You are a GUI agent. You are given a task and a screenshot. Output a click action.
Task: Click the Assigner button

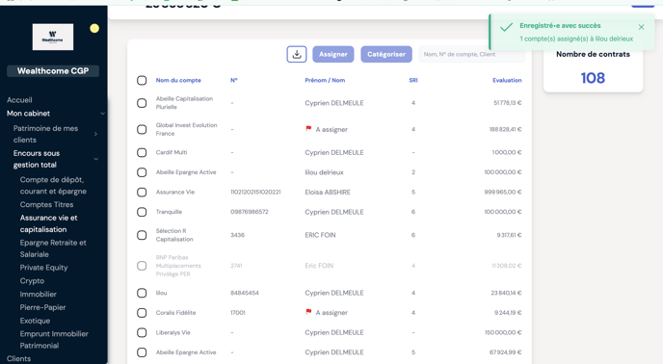pos(333,54)
